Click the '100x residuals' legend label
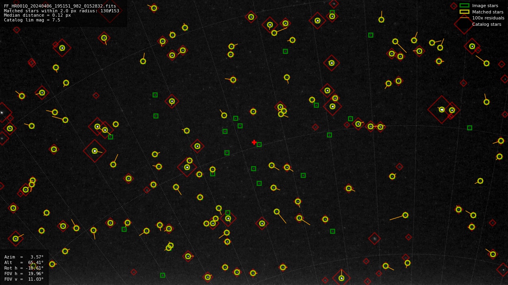Viewport: 508px width, 285px height. point(488,18)
